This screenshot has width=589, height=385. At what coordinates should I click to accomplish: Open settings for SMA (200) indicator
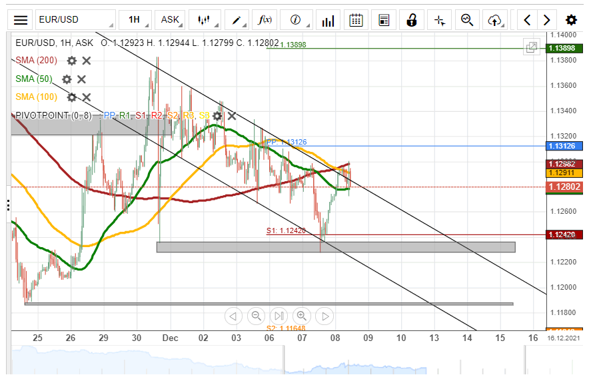click(x=71, y=61)
